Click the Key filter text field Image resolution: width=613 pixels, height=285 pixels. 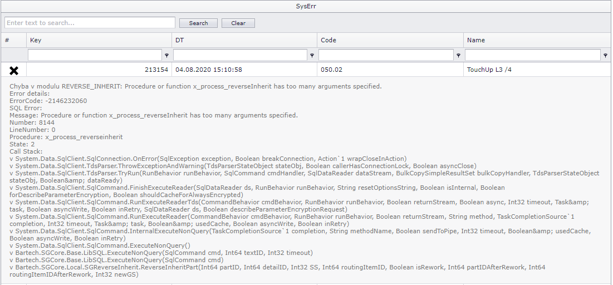pyautogui.click(x=95, y=55)
